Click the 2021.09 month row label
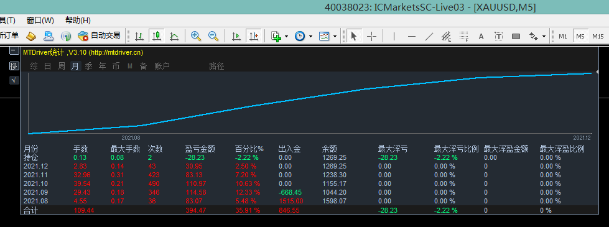The image size is (609, 227). click(x=36, y=192)
